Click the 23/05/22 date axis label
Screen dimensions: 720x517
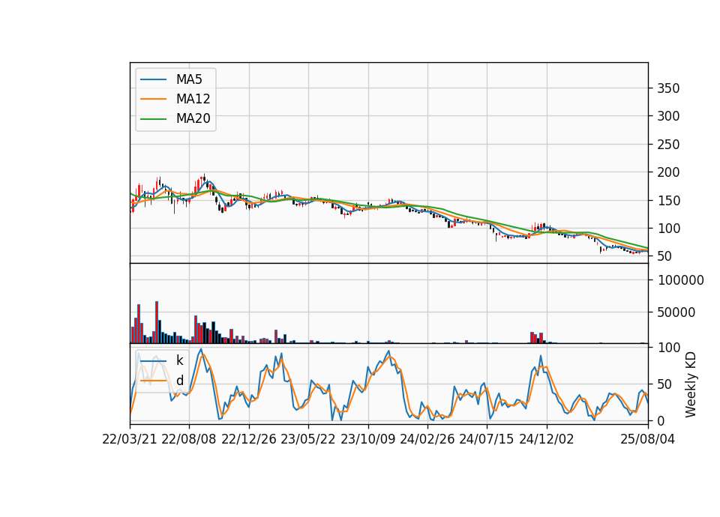point(308,439)
